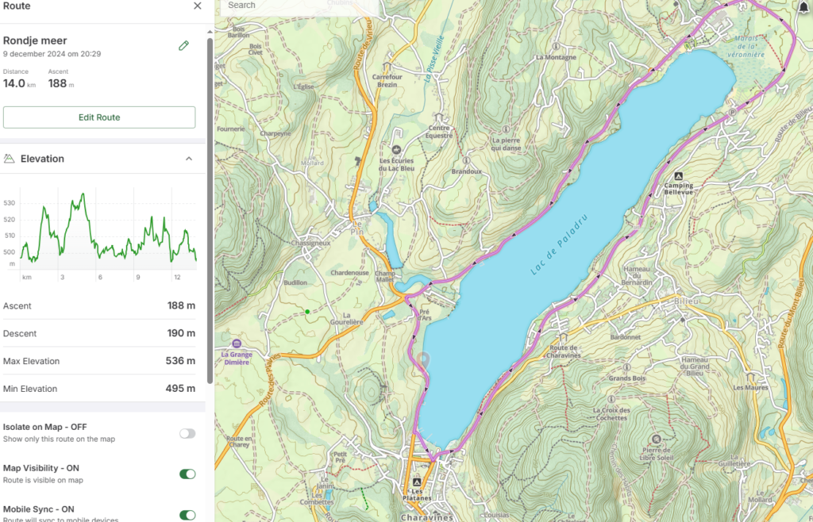813x522 pixels.
Task: Click the Les Platanes campsite icon
Action: [x=416, y=481]
